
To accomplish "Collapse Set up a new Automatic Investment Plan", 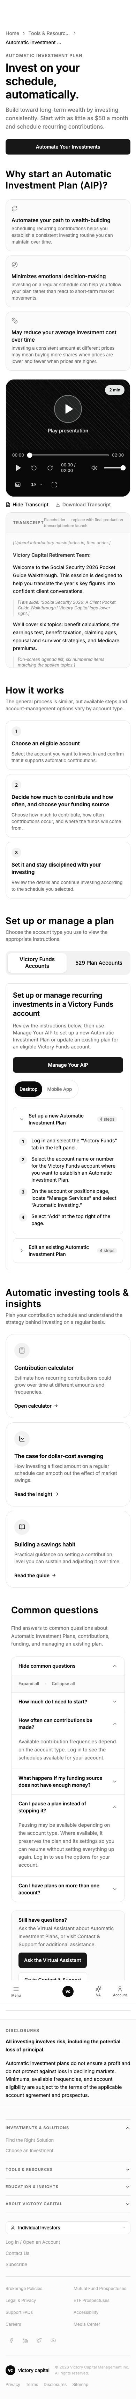I will [68, 1119].
